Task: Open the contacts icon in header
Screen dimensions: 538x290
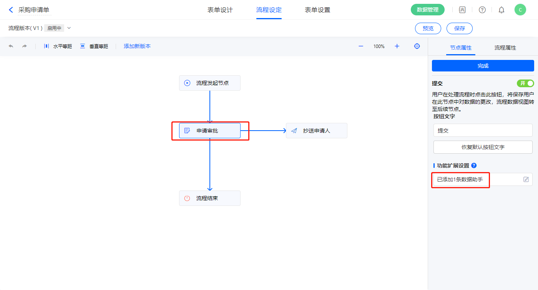Action: point(462,10)
